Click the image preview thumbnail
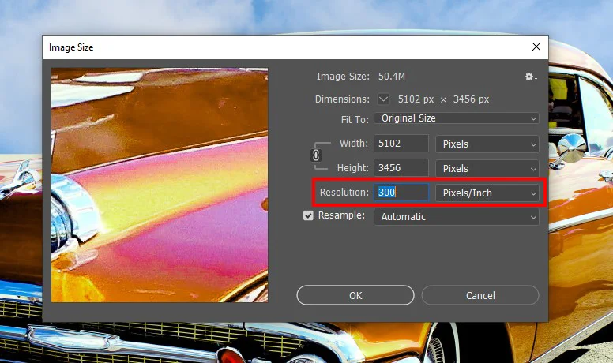613x363 pixels. tap(160, 185)
